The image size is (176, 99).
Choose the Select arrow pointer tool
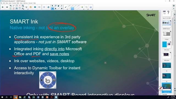pos(53,6)
